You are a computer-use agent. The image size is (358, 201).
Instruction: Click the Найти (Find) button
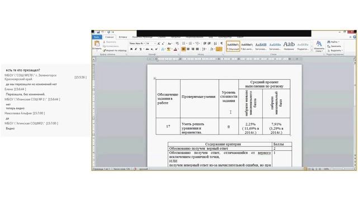click(x=333, y=42)
